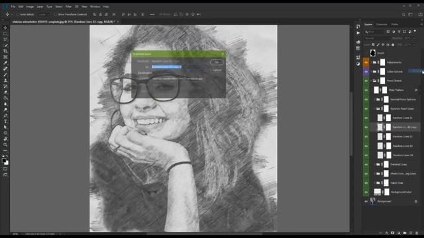424x238 pixels.
Task: Select the Crop tool
Action: (x=5, y=51)
